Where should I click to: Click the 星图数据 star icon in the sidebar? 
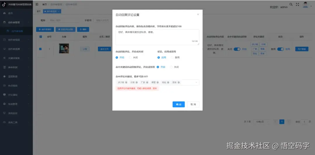[4, 77]
